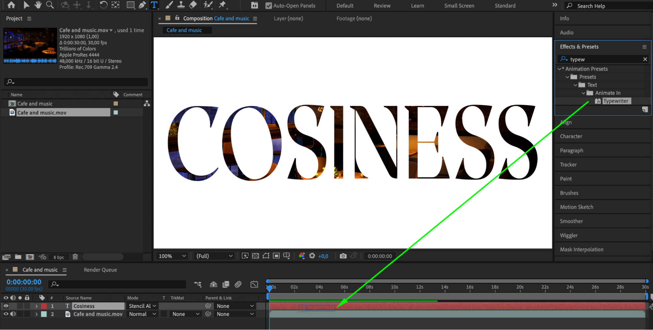
Task: Take a snapshot with camera icon
Action: [x=343, y=256]
